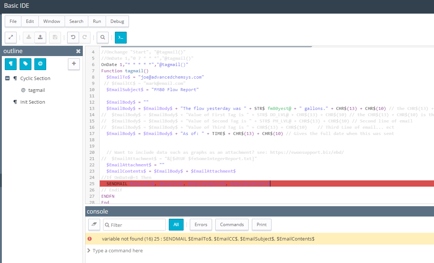Select the @ onchange section icon
This screenshot has height=263, width=434.
tap(40, 64)
